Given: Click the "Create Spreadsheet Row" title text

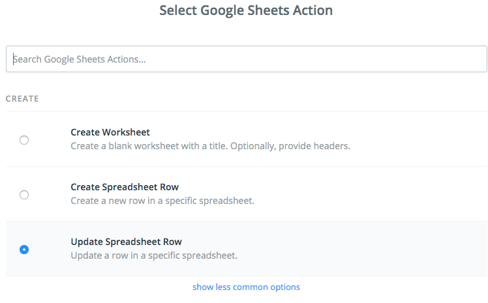Looking at the screenshot, I should pos(125,187).
